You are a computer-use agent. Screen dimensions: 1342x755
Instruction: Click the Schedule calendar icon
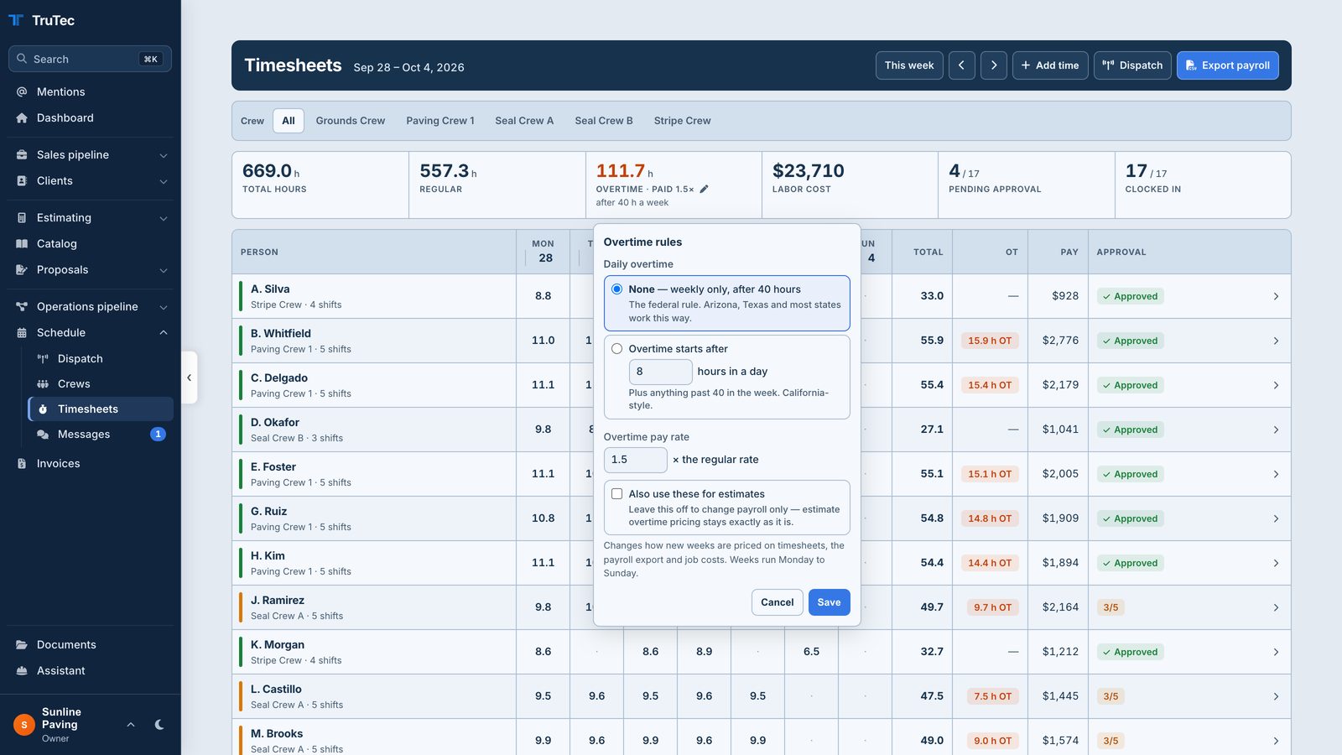point(22,332)
